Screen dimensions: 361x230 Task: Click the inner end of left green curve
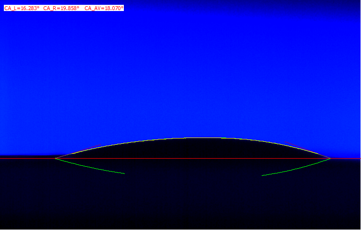124,173
